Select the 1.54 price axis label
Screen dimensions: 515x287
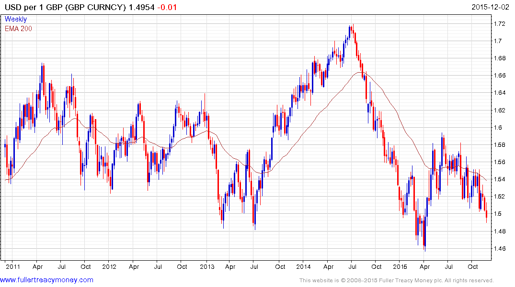point(500,179)
